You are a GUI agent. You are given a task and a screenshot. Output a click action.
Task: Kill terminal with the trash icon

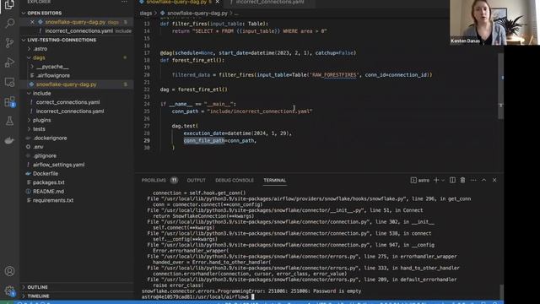[x=462, y=180]
